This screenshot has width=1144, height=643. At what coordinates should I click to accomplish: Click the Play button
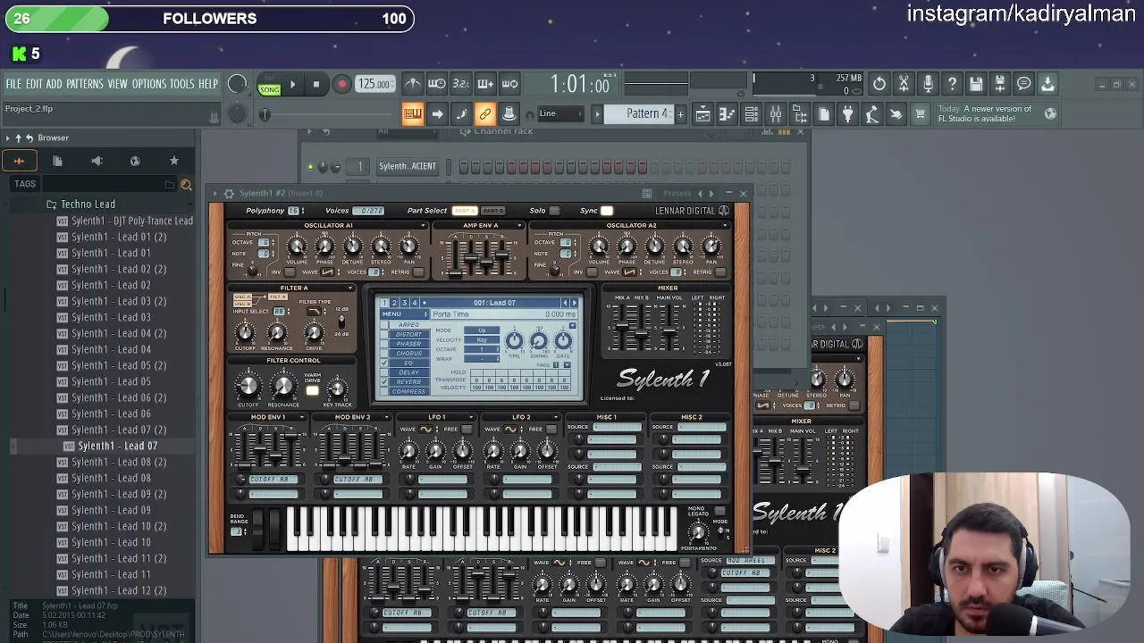click(292, 85)
